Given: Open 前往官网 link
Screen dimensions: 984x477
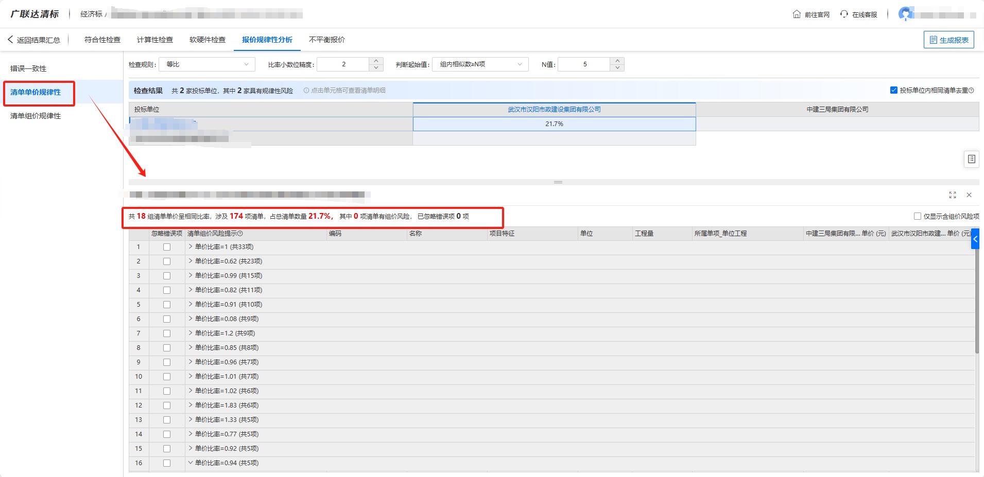Looking at the screenshot, I should click(x=812, y=14).
